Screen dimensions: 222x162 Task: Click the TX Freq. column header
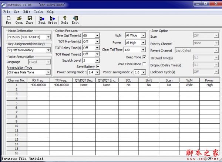click(x=61, y=80)
